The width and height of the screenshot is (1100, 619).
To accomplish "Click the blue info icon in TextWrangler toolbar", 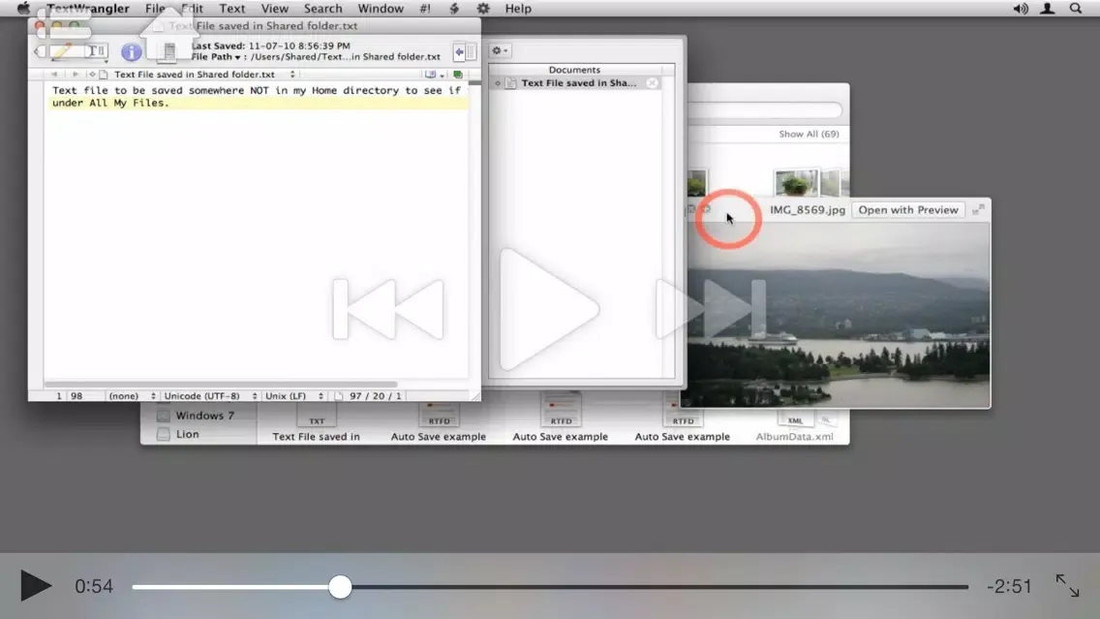I will click(131, 52).
